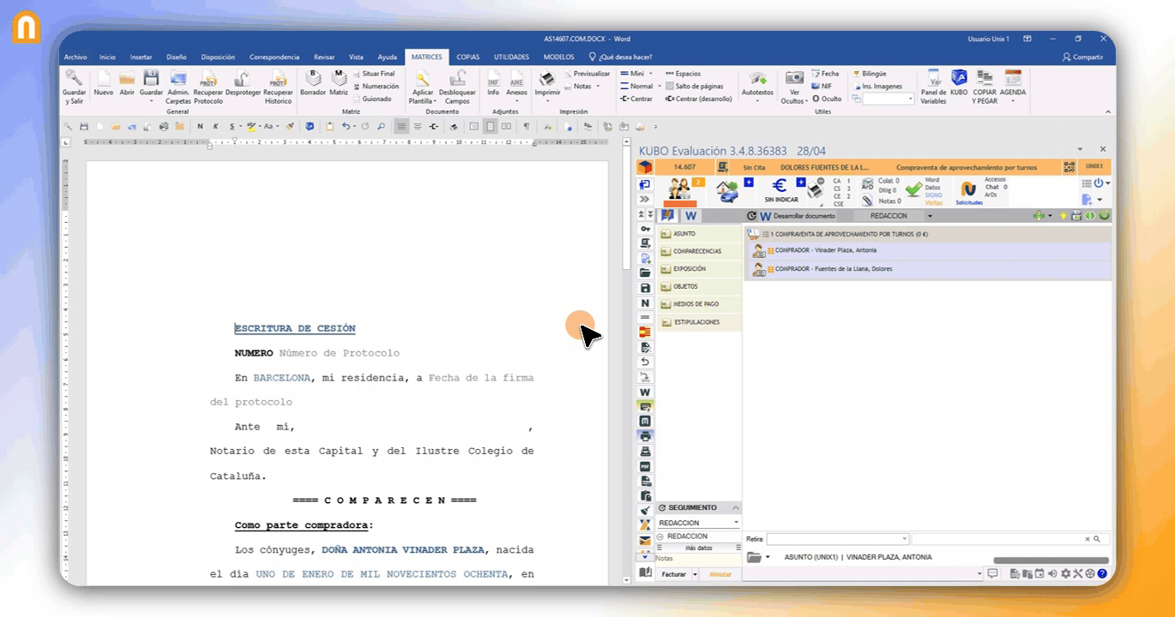The image size is (1175, 617).
Task: Toggle Bilingüe option in the ribbon
Action: 869,74
